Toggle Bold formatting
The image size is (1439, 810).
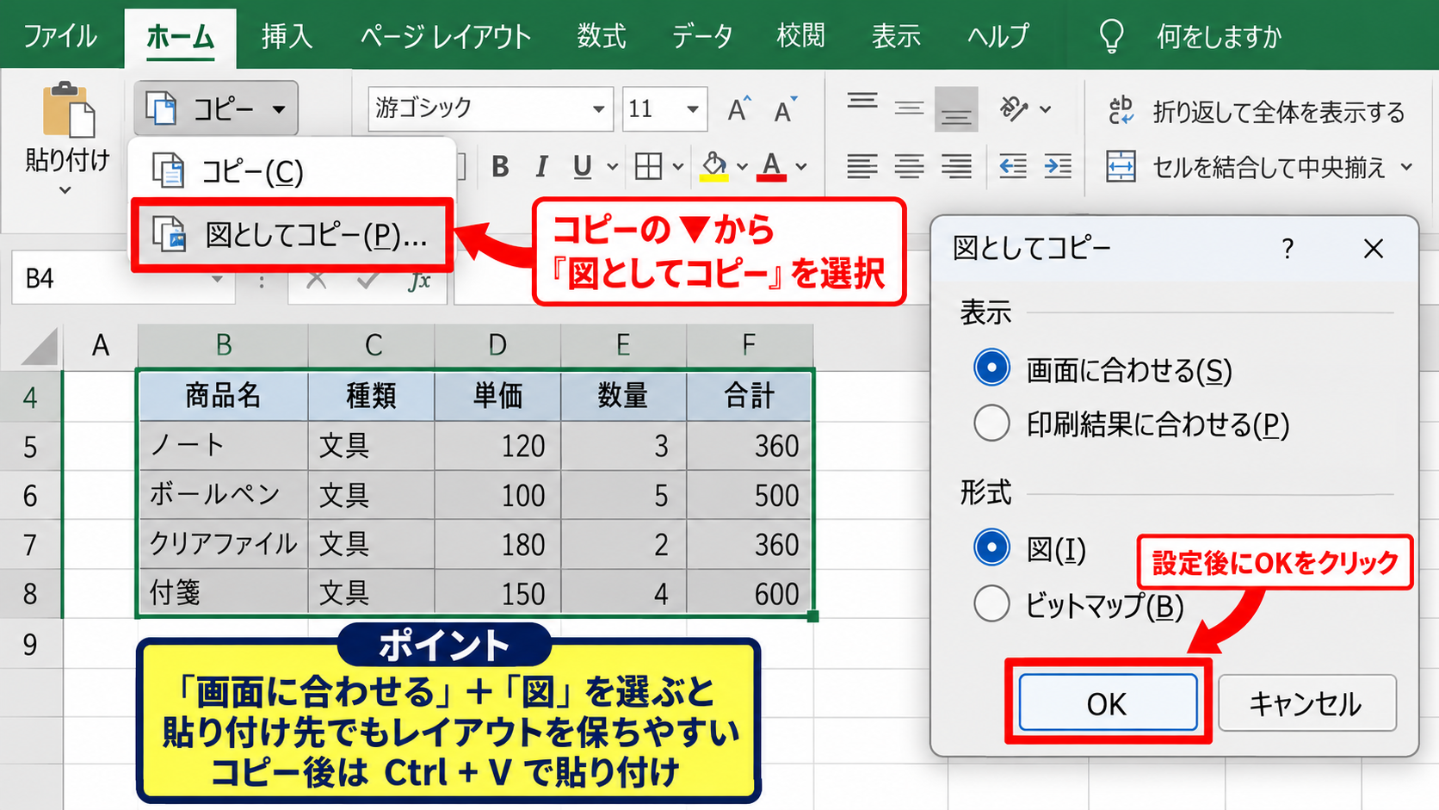[x=500, y=166]
